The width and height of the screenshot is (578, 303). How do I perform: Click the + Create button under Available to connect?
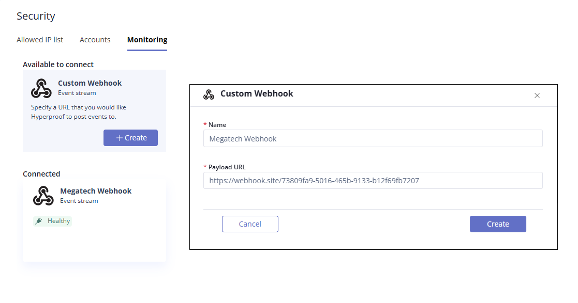[x=130, y=138]
